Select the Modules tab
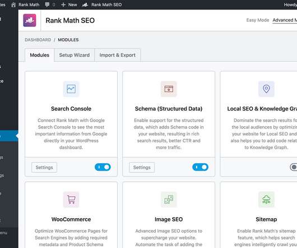Image resolution: width=297 pixels, height=248 pixels. (x=40, y=55)
